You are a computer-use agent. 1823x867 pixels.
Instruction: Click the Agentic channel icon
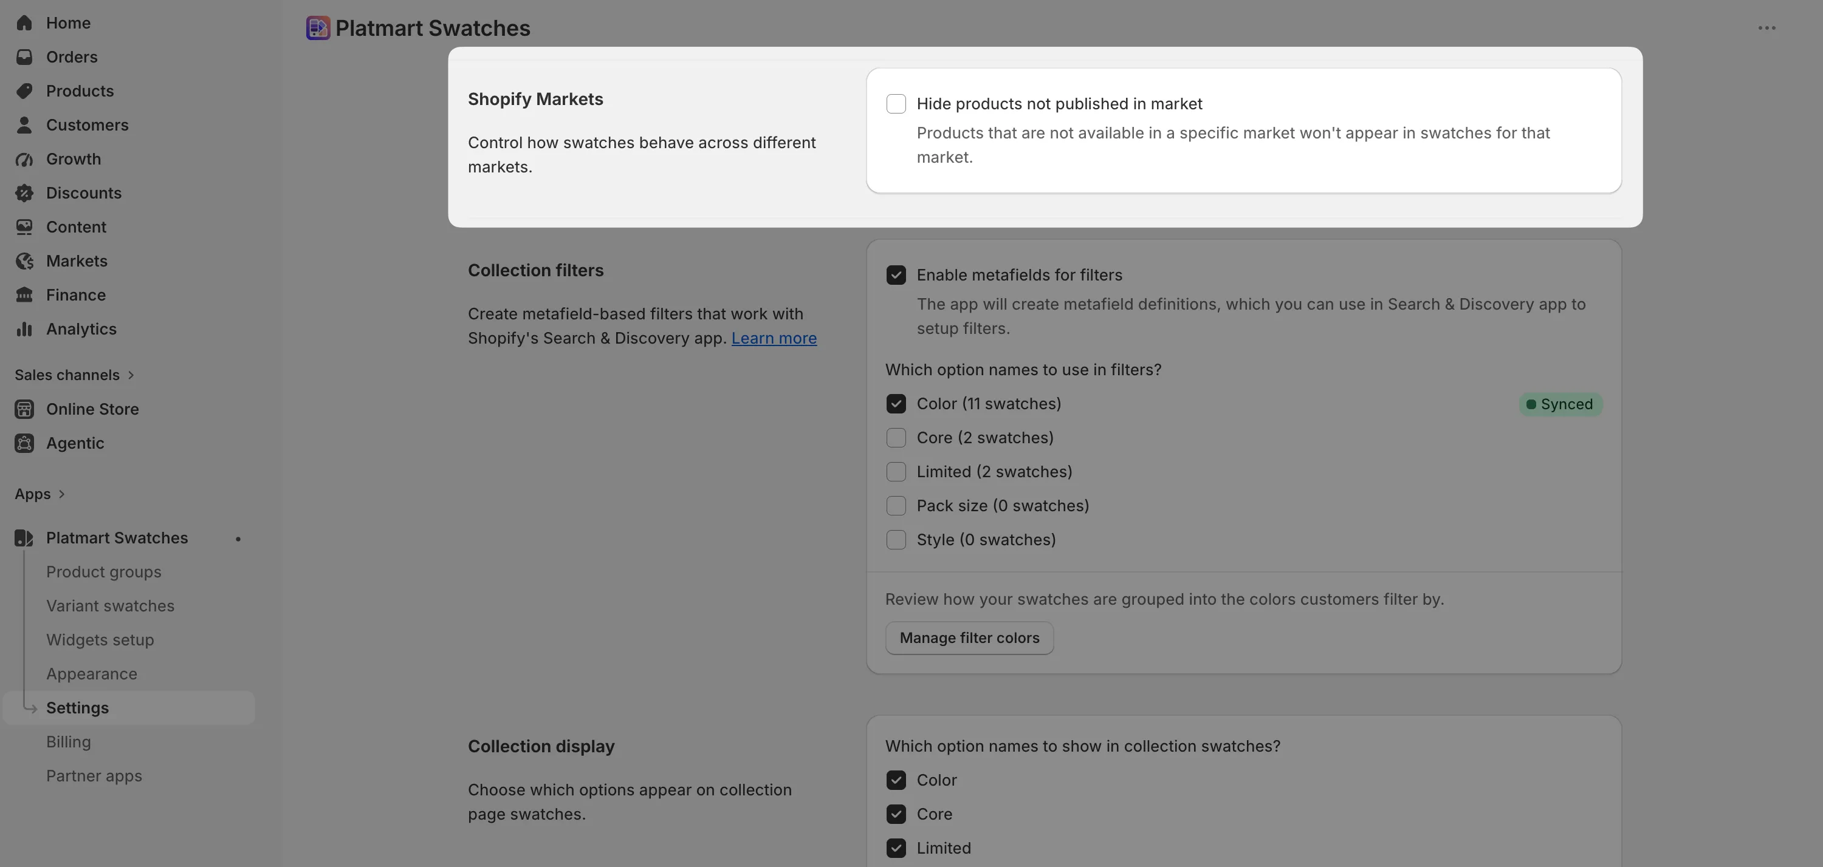click(24, 443)
